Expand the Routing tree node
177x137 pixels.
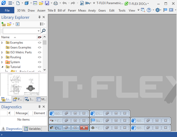(2, 57)
